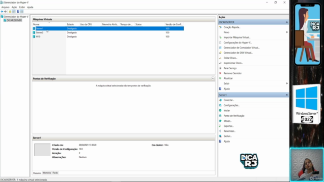
Task: Click the Editar Disco icon
Action: click(x=220, y=58)
